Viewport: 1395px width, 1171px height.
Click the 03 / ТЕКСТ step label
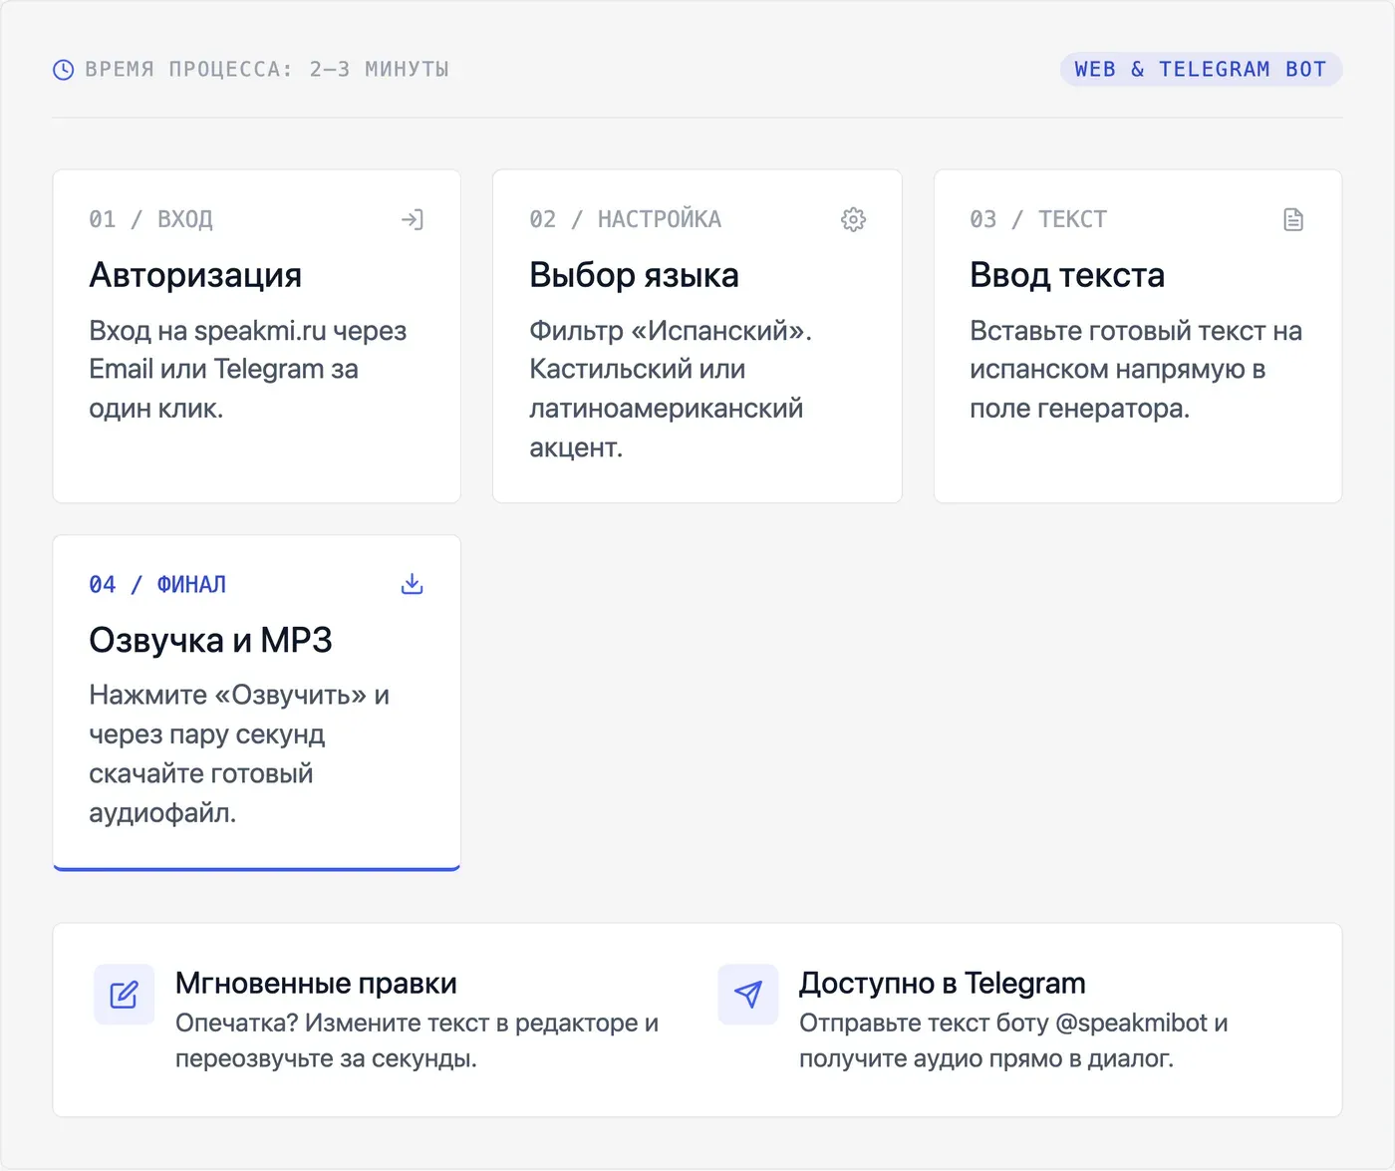[1038, 219]
